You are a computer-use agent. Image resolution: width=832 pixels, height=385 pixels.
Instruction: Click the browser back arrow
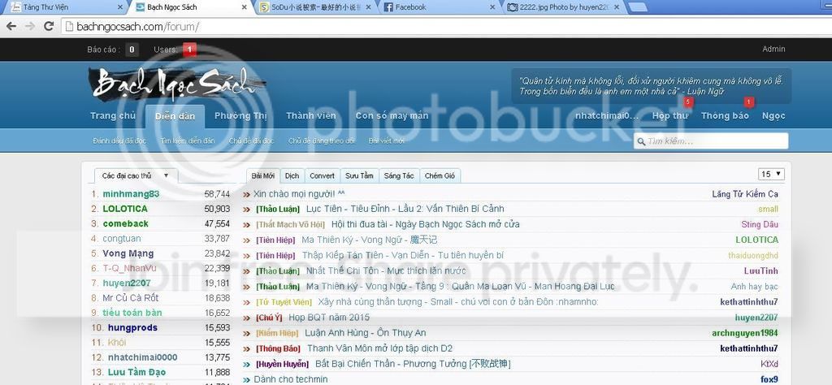[11, 26]
